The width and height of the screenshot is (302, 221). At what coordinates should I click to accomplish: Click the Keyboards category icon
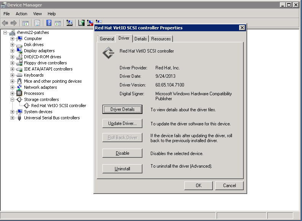[x=19, y=75]
